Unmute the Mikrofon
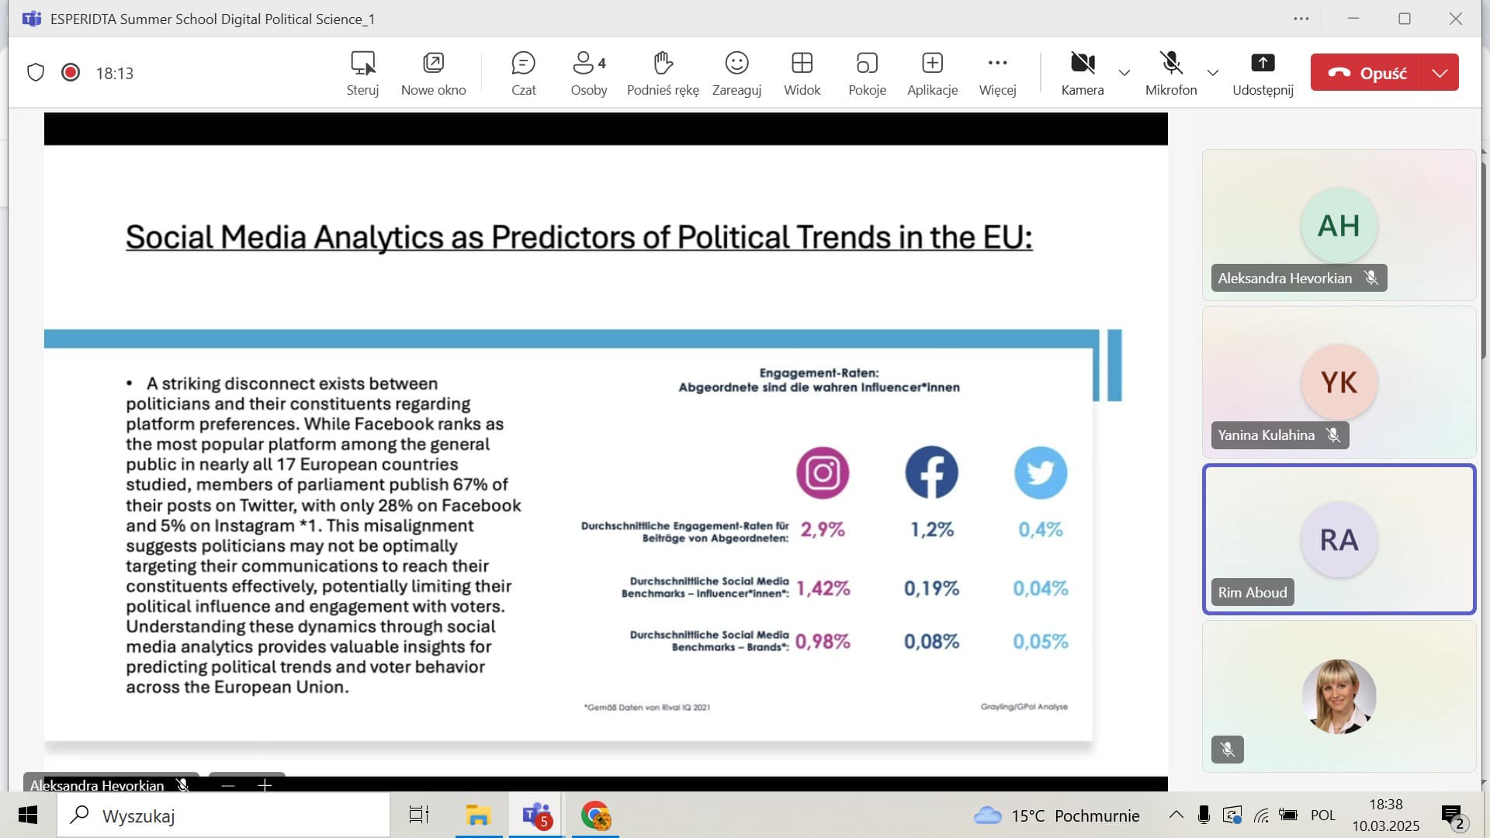Viewport: 1490px width, 838px height. click(1171, 73)
